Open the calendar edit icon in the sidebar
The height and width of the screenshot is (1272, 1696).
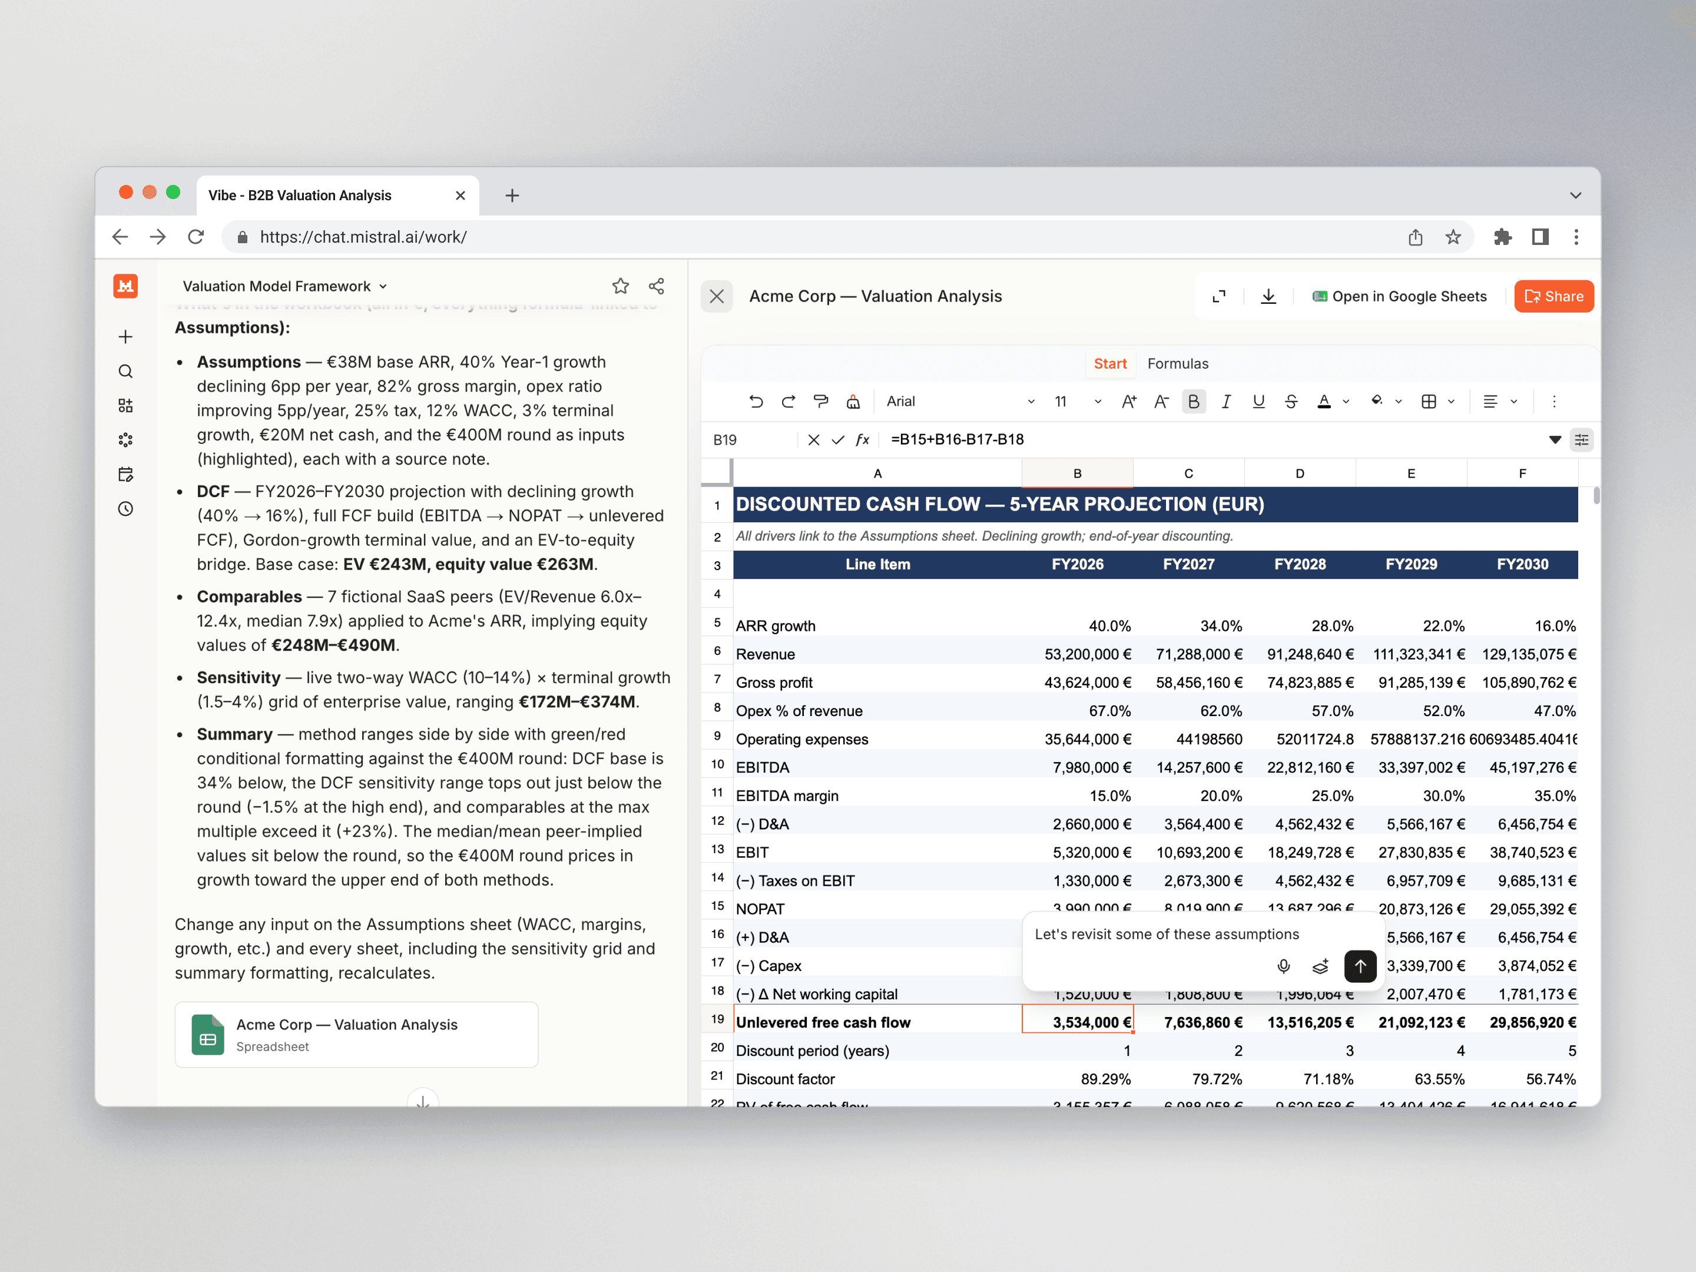126,475
